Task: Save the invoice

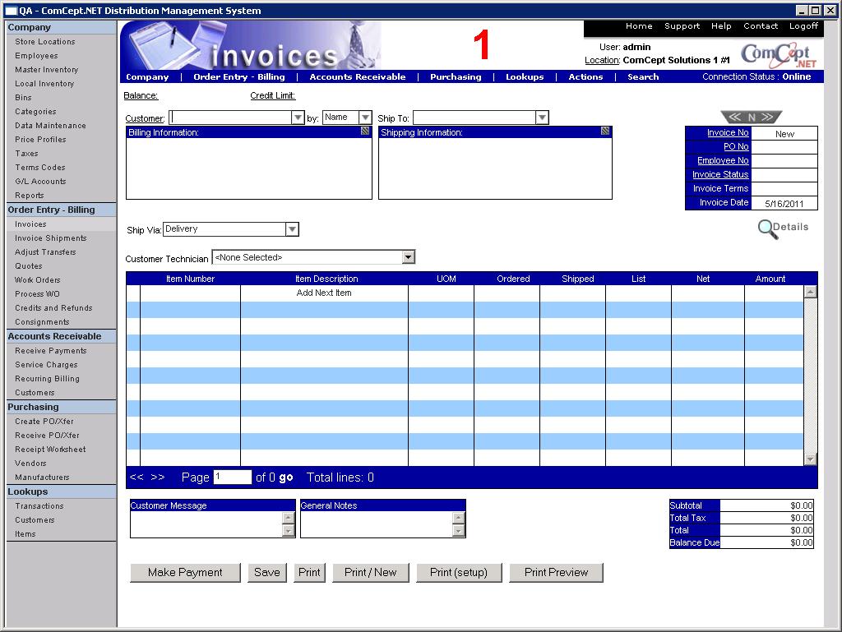Action: [267, 573]
